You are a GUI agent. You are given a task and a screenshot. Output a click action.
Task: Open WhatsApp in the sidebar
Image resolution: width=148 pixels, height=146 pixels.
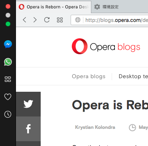coord(8,62)
